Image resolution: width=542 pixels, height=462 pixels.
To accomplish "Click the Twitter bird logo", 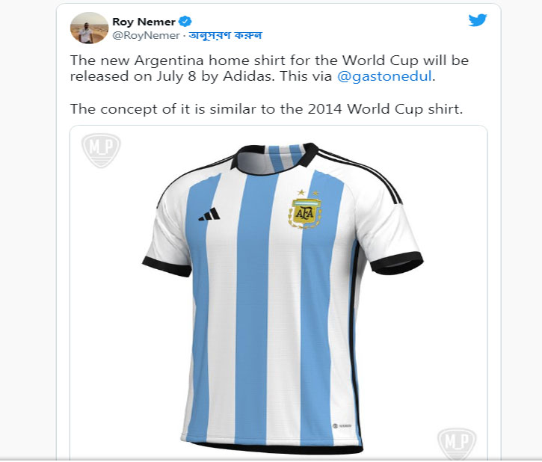I will pyautogui.click(x=478, y=20).
